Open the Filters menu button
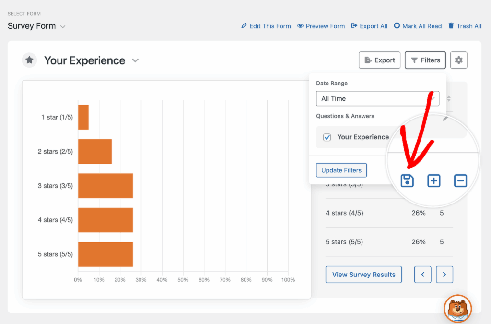The width and height of the screenshot is (491, 324). click(425, 60)
